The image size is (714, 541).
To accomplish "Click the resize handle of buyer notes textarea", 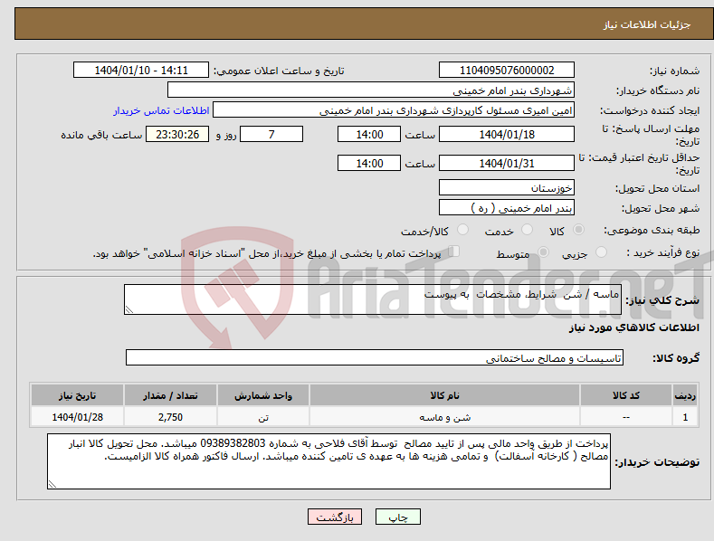I will [x=52, y=485].
